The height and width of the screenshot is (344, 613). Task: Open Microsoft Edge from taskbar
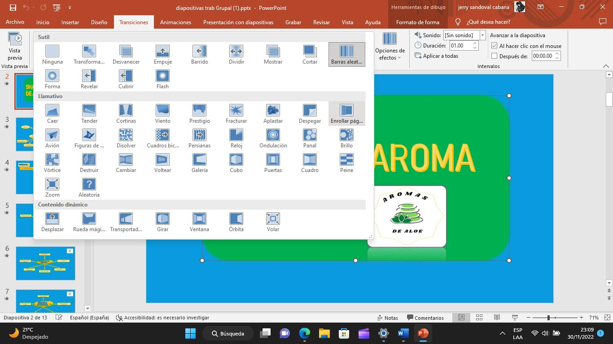click(x=305, y=333)
